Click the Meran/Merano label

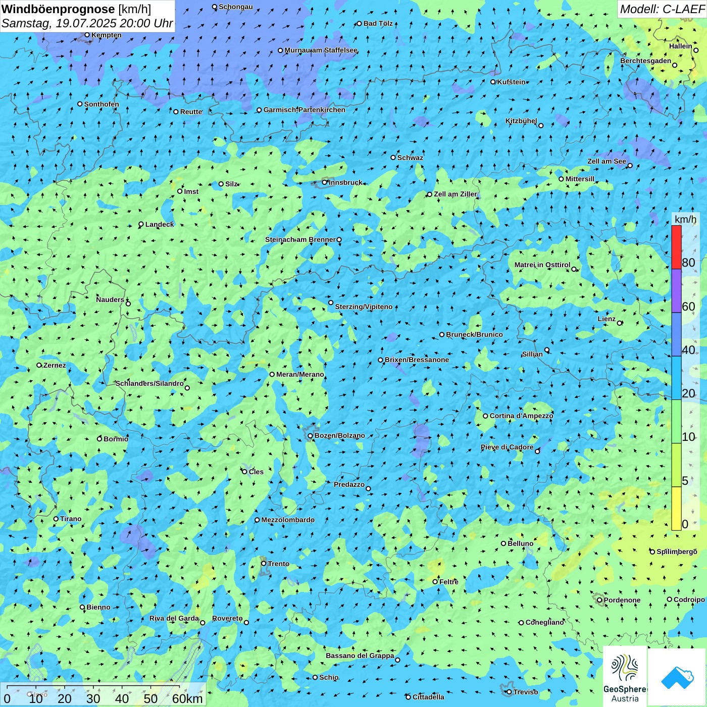300,374
